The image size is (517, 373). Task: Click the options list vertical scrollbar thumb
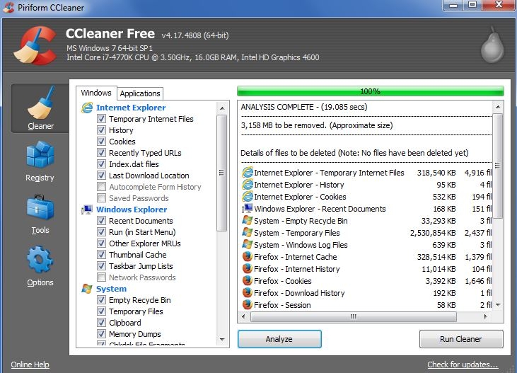222,173
